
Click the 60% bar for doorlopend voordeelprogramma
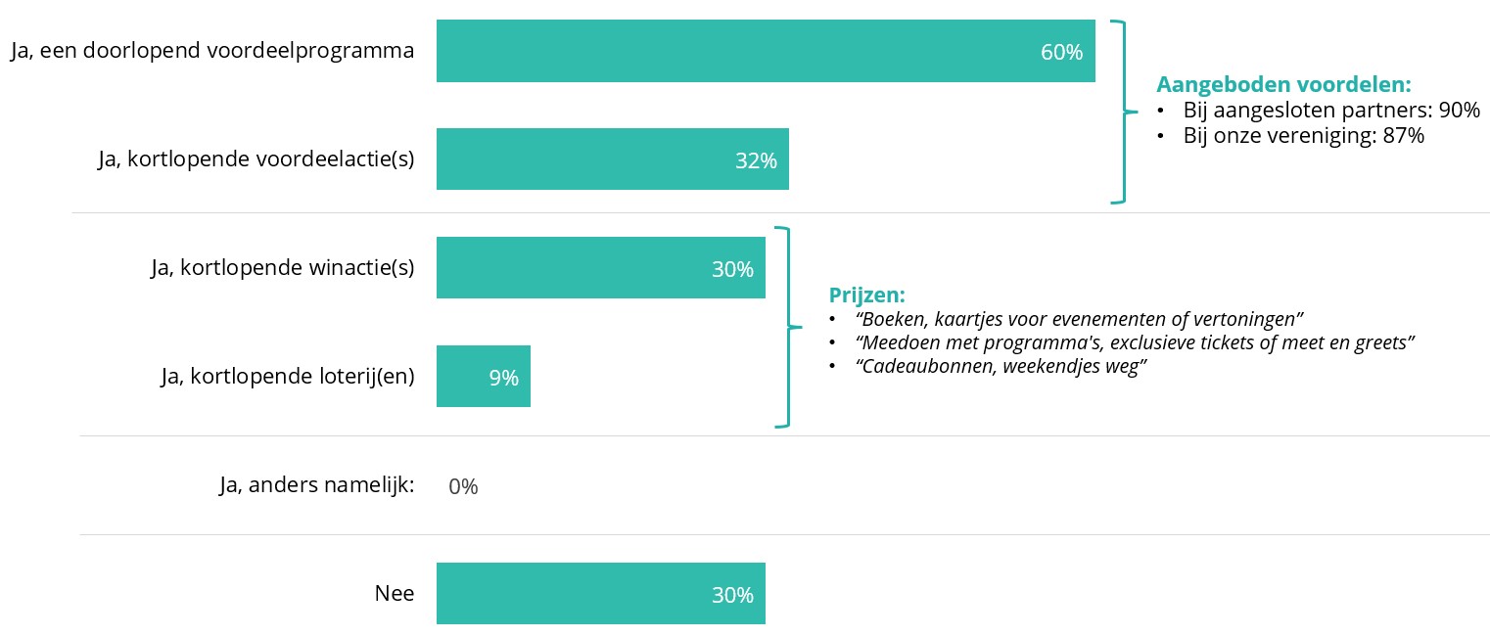pyautogui.click(x=764, y=51)
